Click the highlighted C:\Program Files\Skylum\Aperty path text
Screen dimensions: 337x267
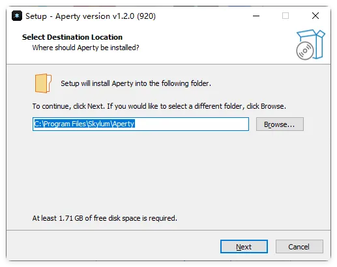tap(85, 124)
